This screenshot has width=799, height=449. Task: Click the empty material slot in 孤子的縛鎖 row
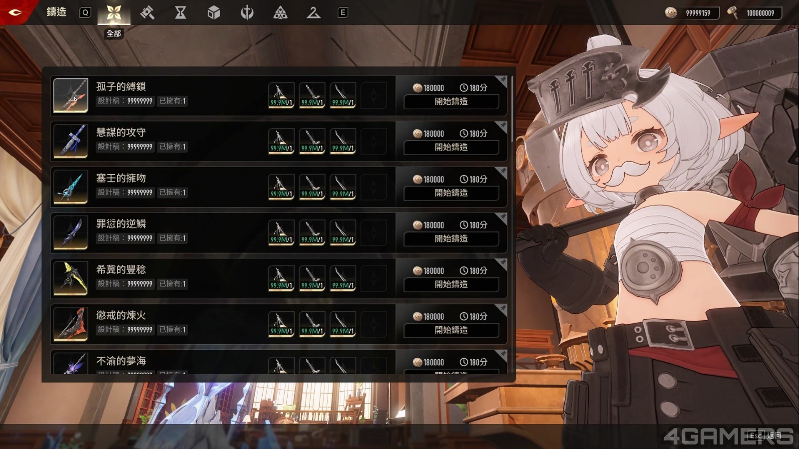click(x=374, y=95)
